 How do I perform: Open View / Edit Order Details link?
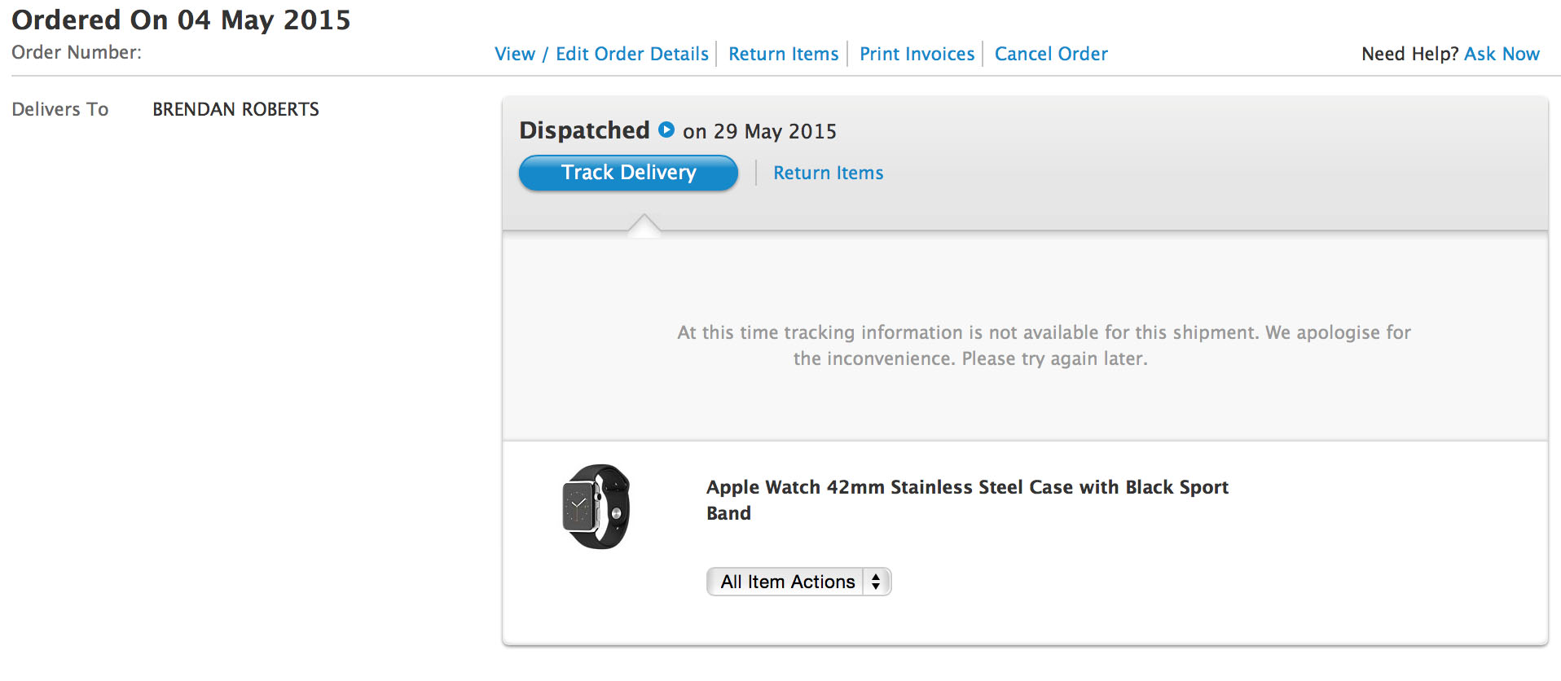tap(601, 54)
